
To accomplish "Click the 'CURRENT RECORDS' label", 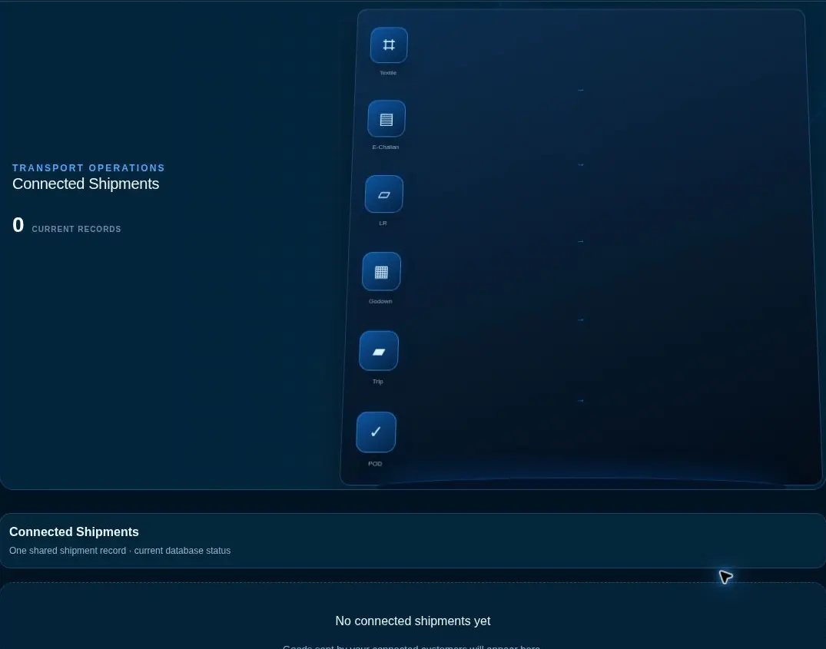I will coord(76,229).
